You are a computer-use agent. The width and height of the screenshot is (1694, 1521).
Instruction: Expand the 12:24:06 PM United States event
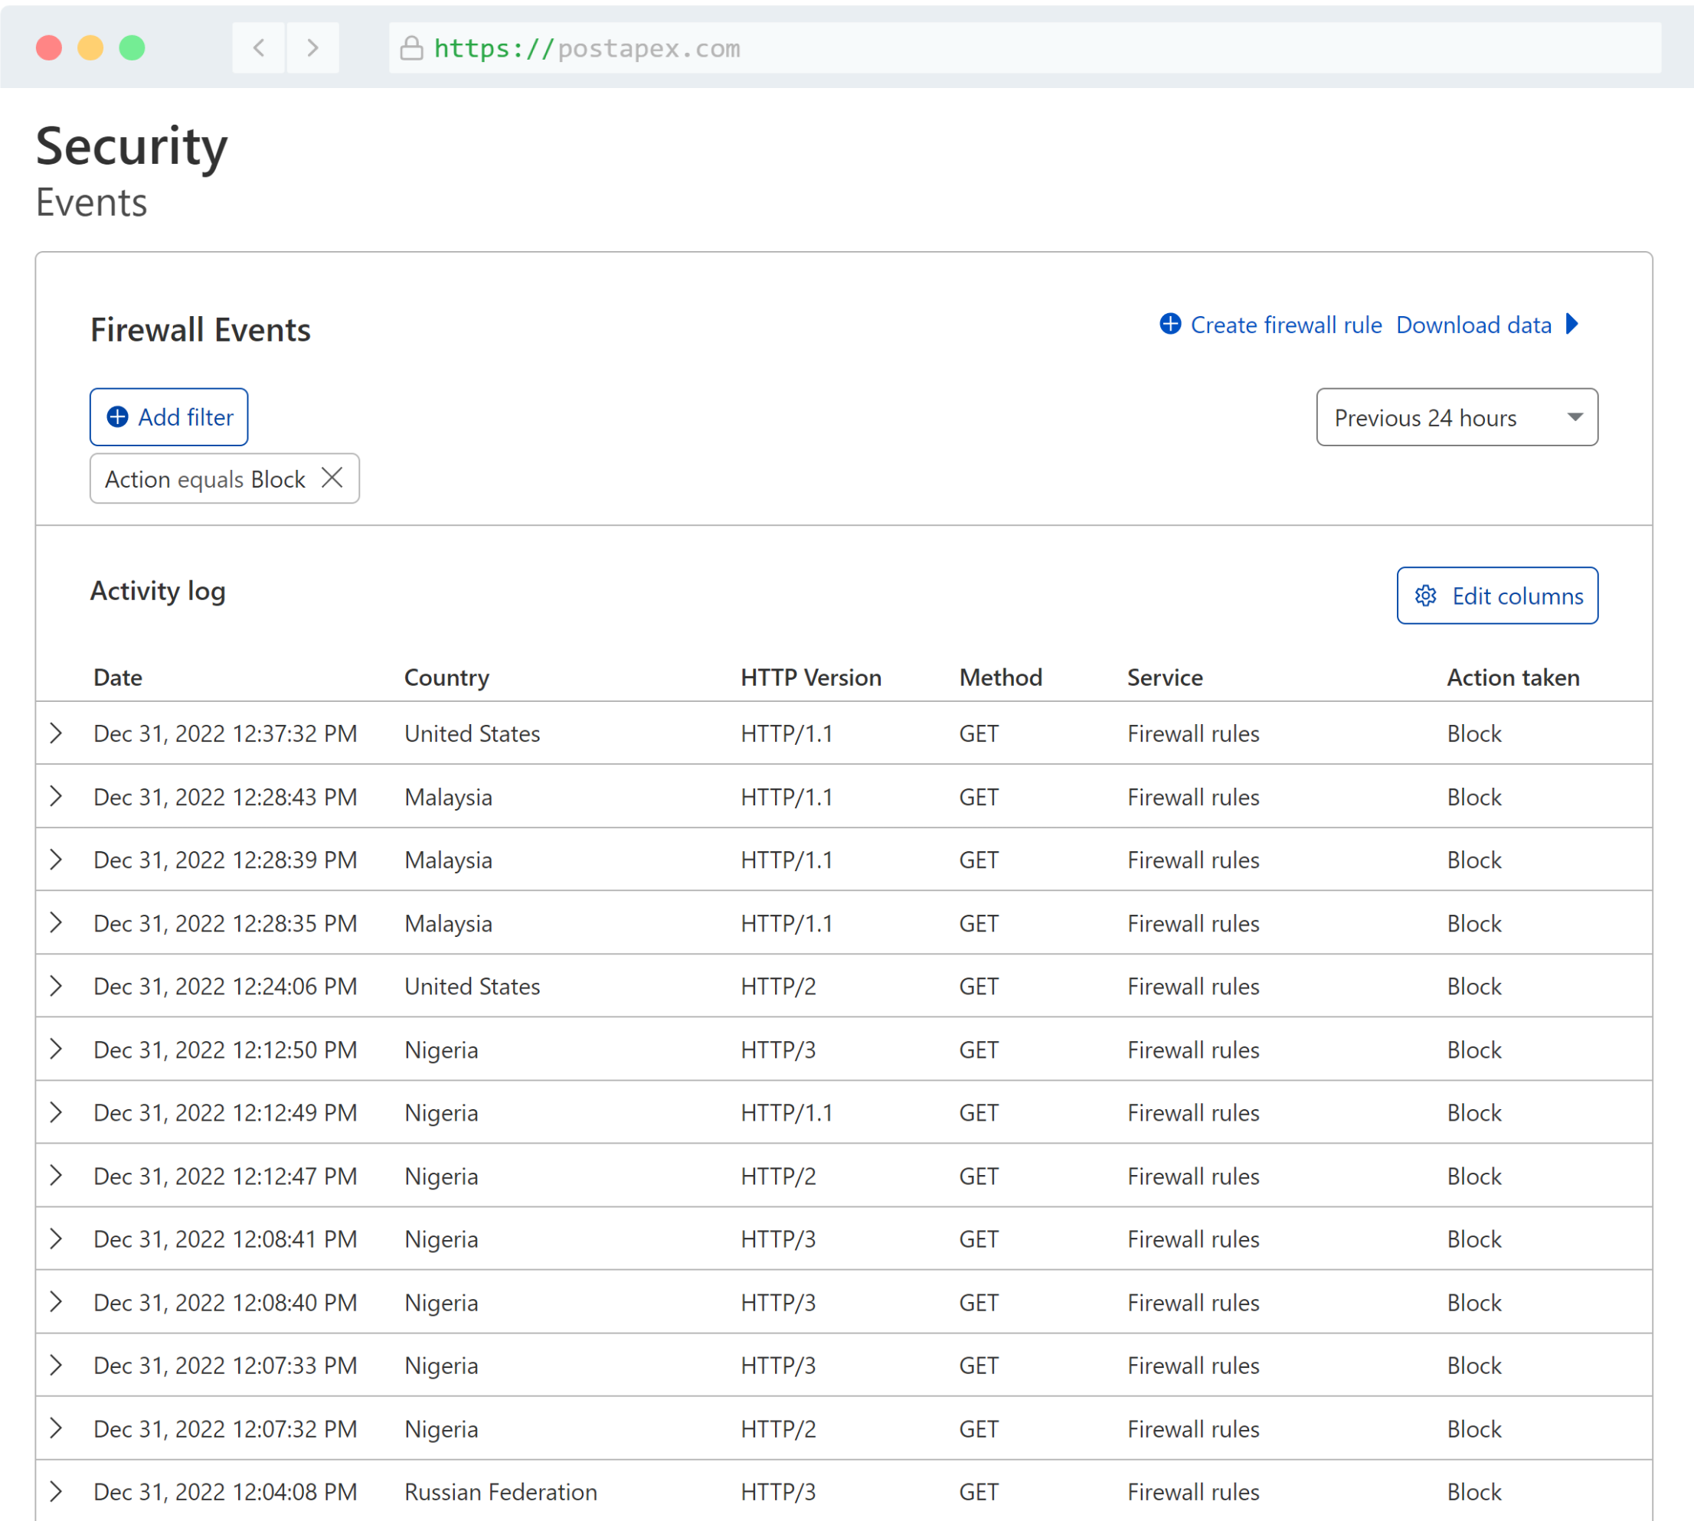click(56, 986)
